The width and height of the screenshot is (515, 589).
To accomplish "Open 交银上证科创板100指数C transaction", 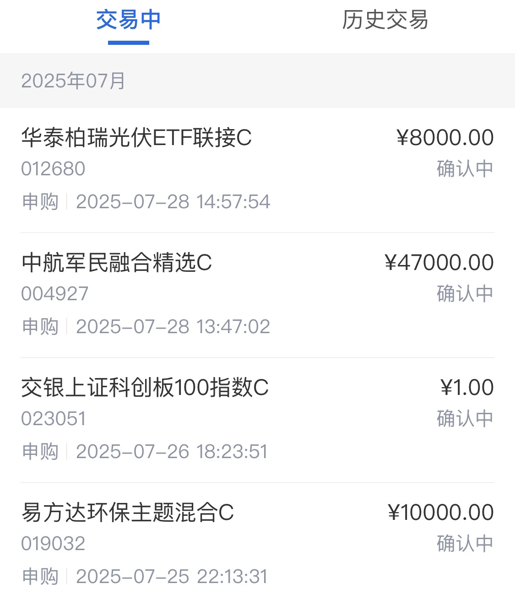I will [x=257, y=420].
